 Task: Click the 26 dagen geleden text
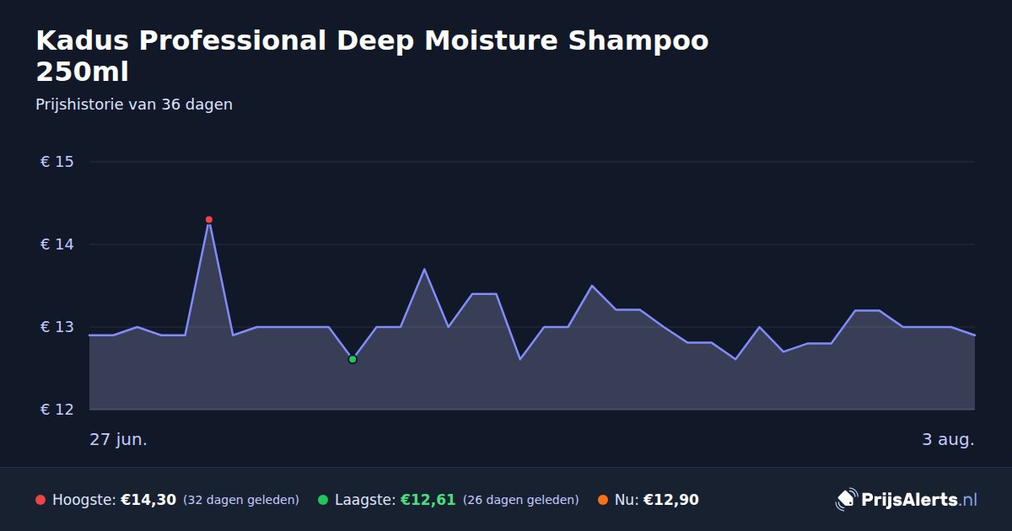(x=521, y=500)
